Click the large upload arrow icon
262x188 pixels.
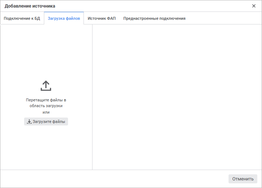(46, 86)
